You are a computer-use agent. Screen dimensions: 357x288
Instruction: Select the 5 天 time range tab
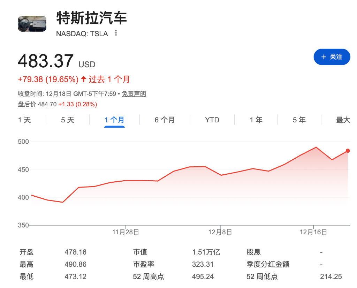pos(68,120)
